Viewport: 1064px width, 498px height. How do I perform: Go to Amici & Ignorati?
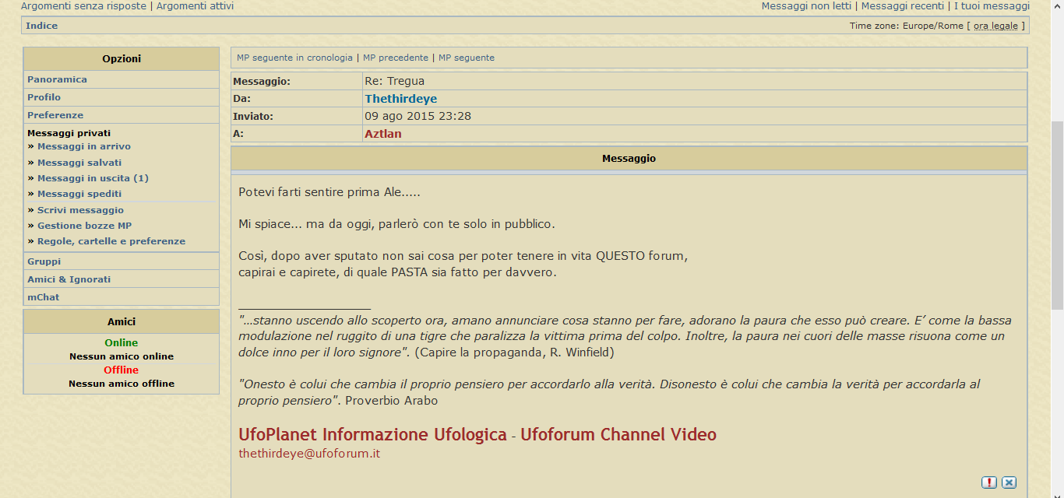tap(69, 279)
